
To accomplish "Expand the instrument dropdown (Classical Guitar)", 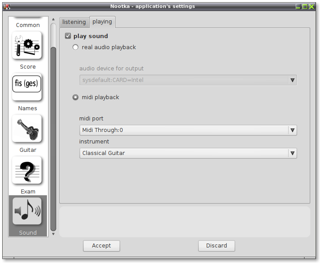I will coord(188,153).
